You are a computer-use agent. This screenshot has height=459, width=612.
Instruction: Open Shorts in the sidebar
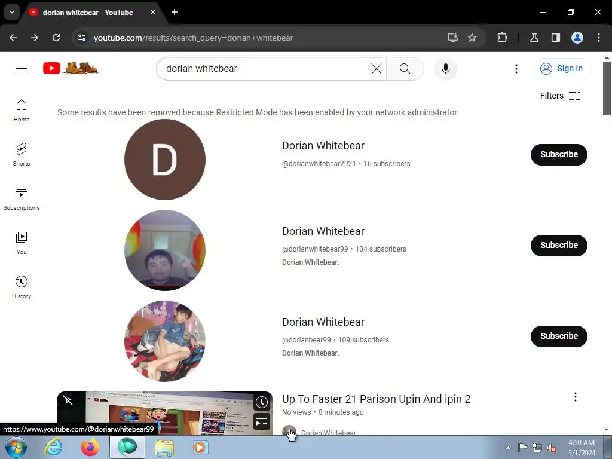pos(22,155)
